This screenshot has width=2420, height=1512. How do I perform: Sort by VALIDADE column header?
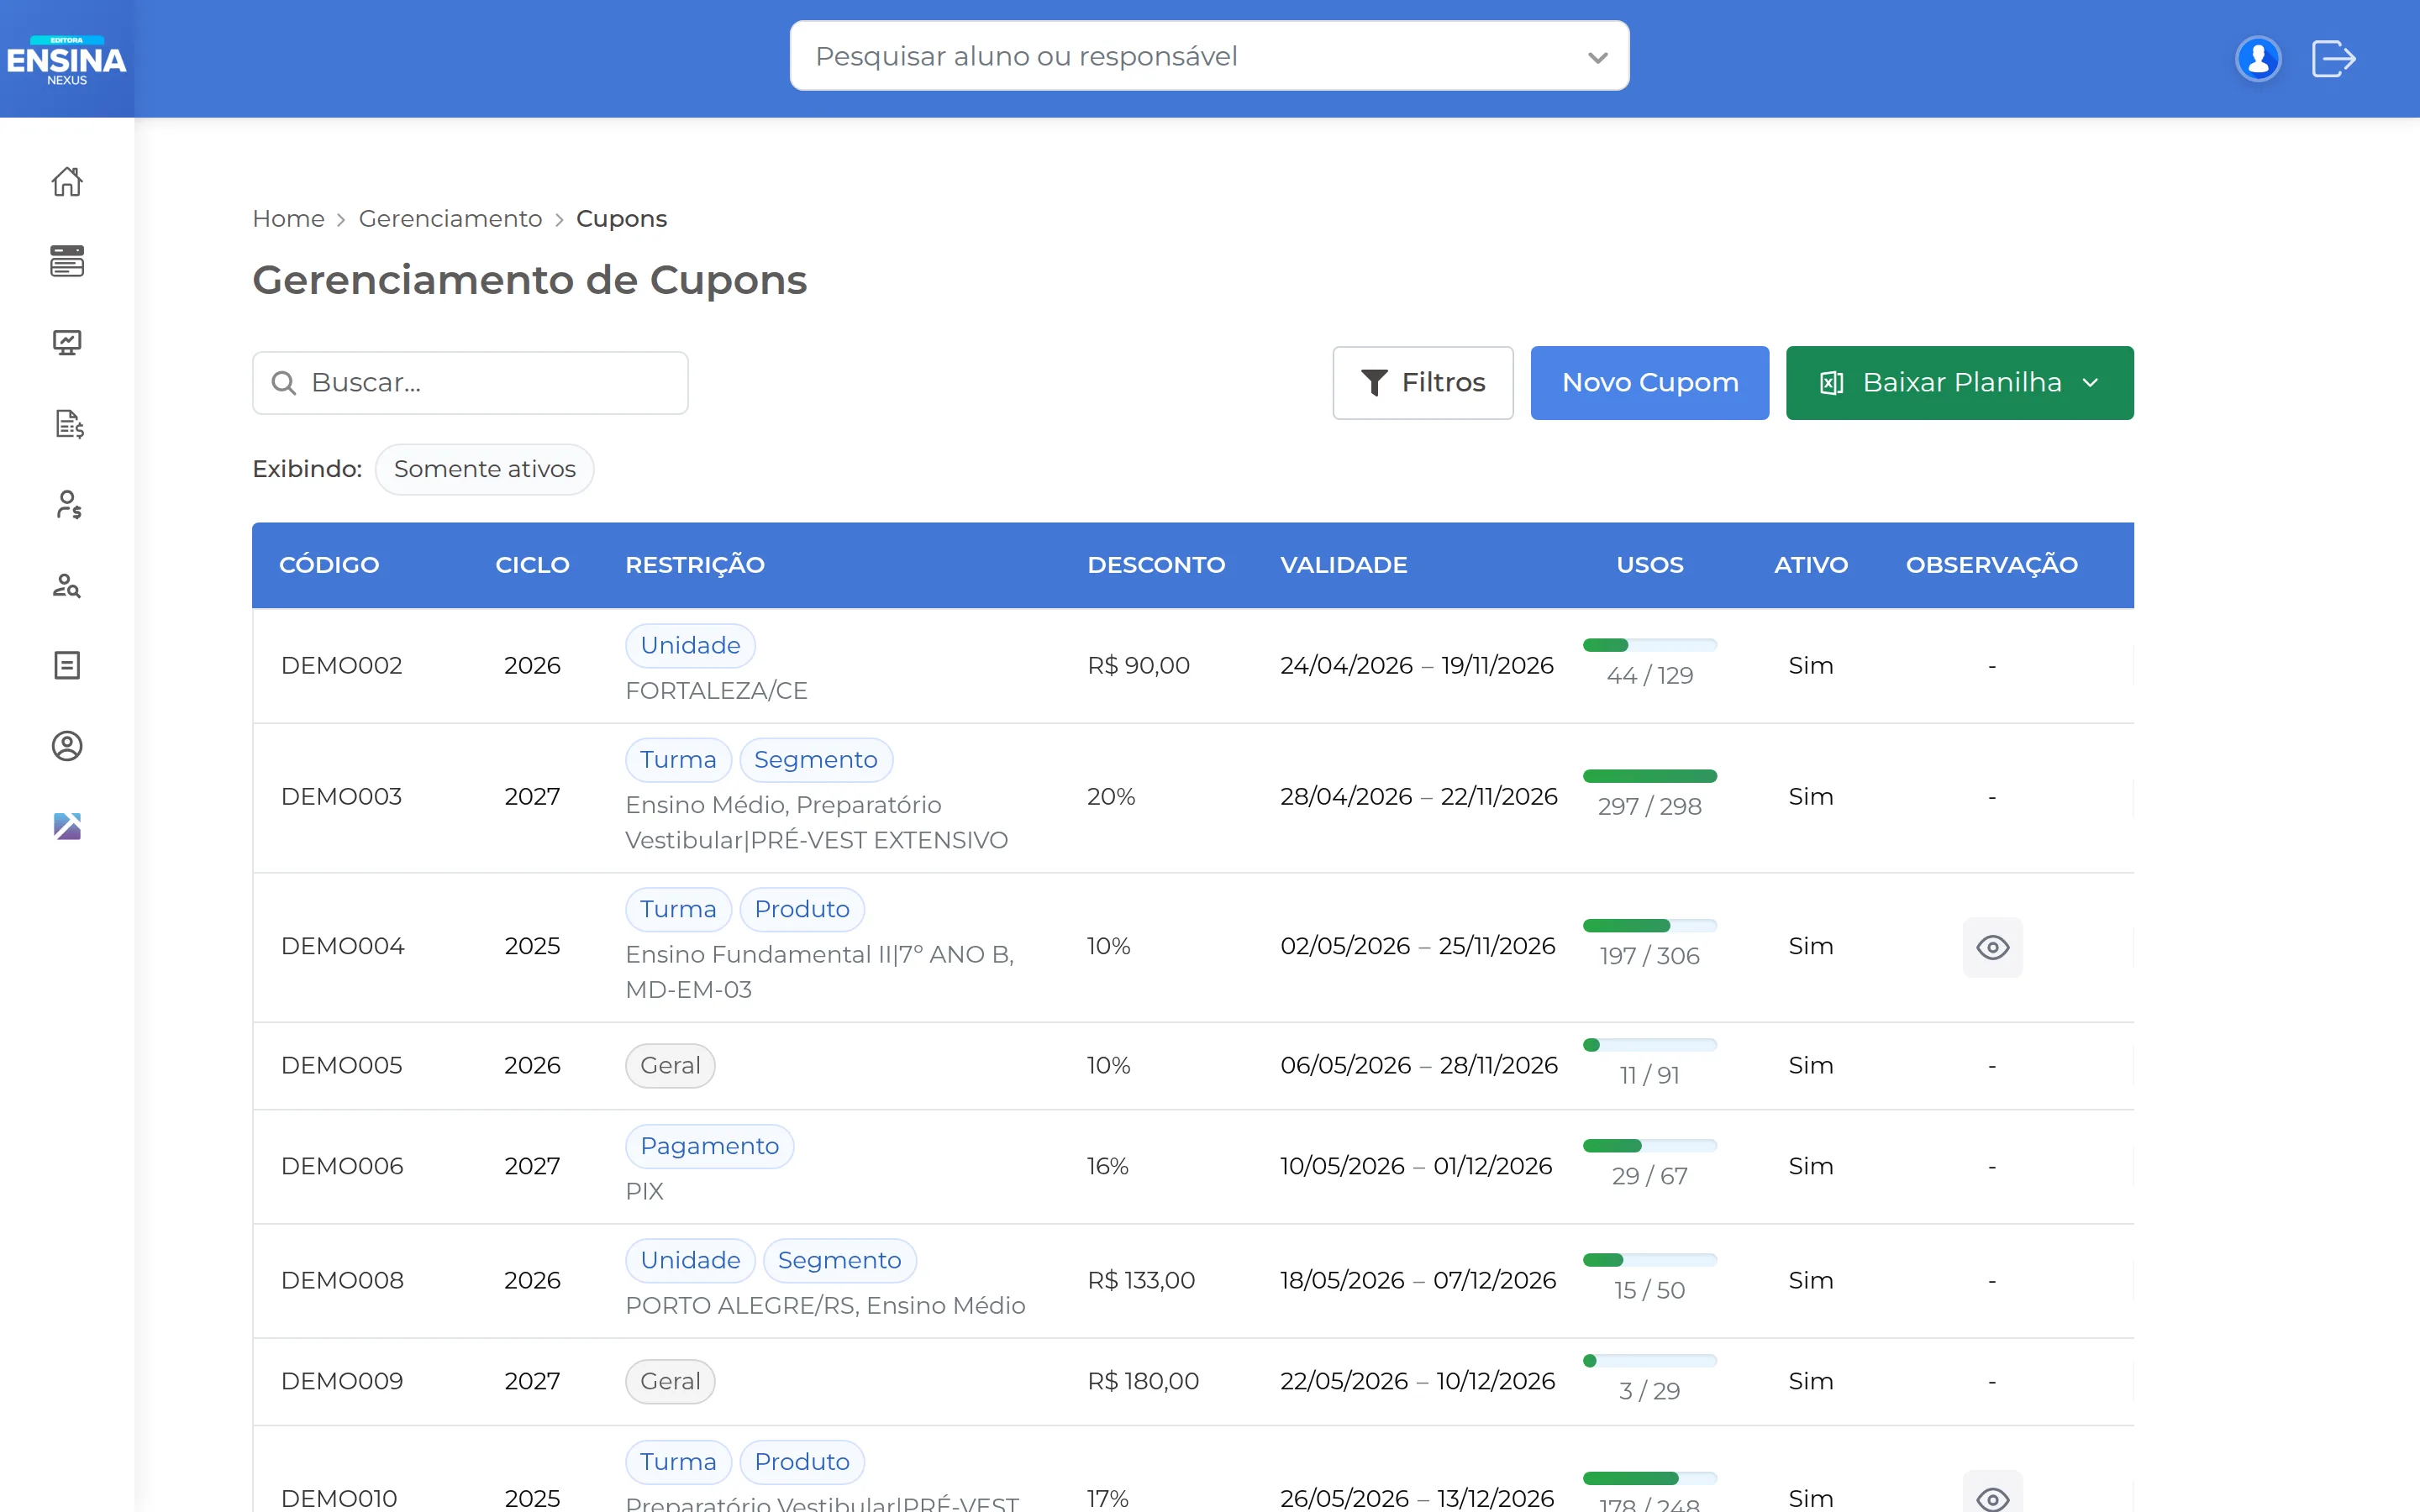[x=1343, y=565]
